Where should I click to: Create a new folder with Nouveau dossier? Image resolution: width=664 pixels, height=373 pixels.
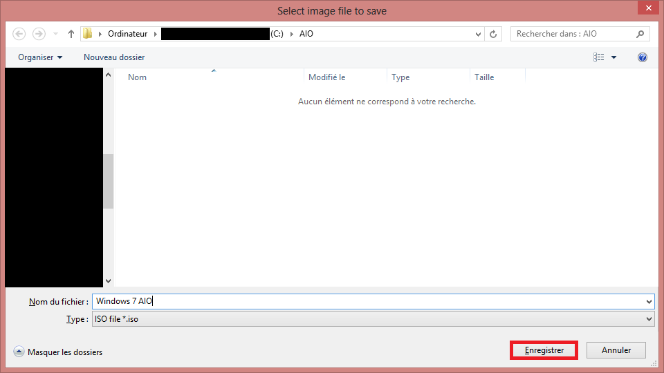[114, 57]
